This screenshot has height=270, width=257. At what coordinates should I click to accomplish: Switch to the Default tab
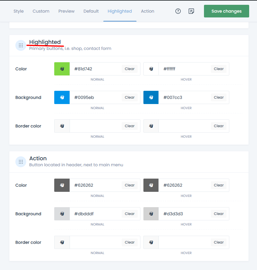91,11
